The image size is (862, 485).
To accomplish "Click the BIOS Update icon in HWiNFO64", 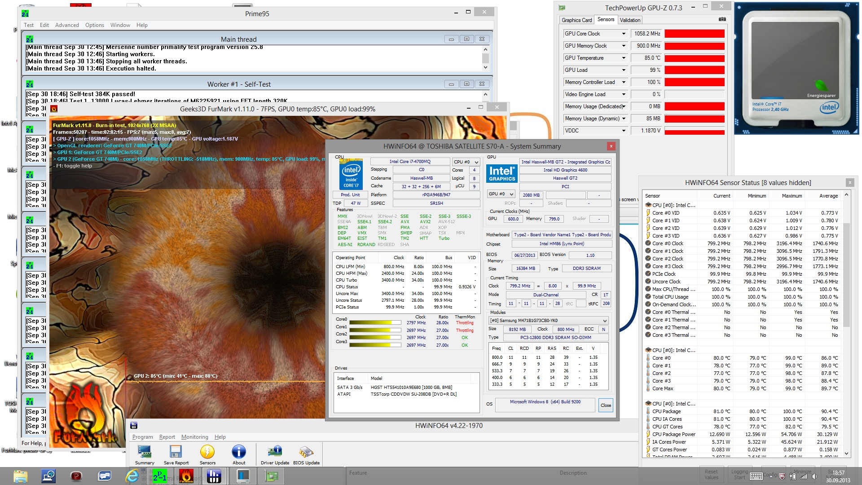I will tap(306, 452).
